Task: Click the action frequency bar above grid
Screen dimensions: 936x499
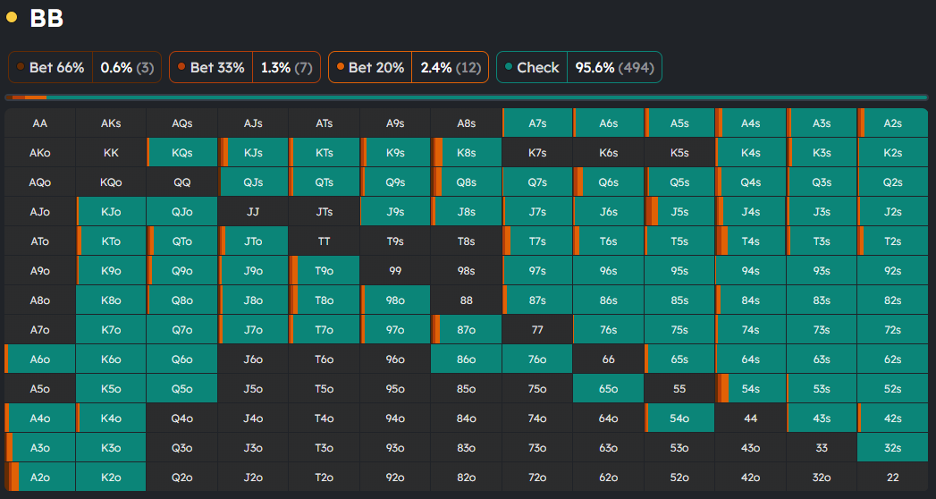Action: [468, 97]
